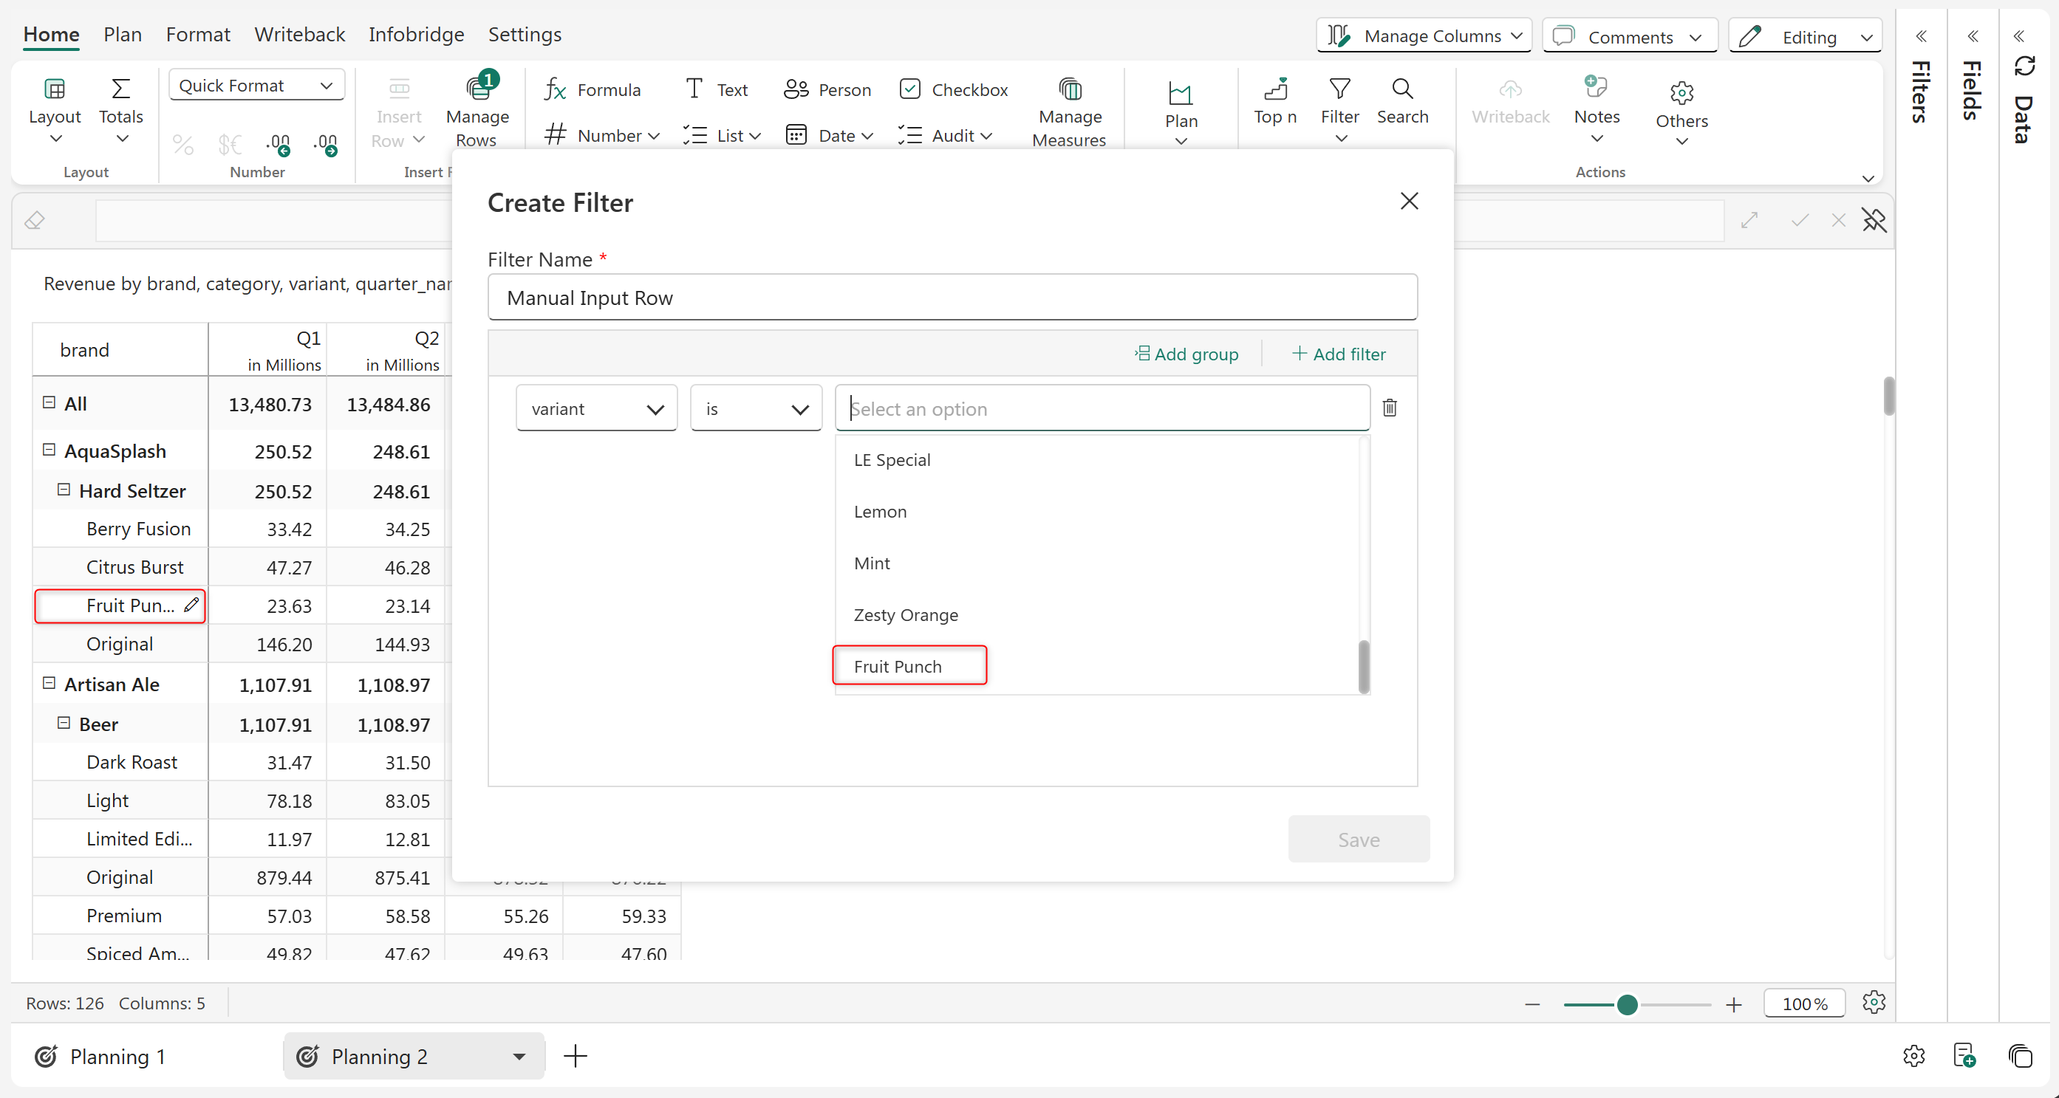Open the 'is' operator dropdown
The height and width of the screenshot is (1098, 2059).
755,409
